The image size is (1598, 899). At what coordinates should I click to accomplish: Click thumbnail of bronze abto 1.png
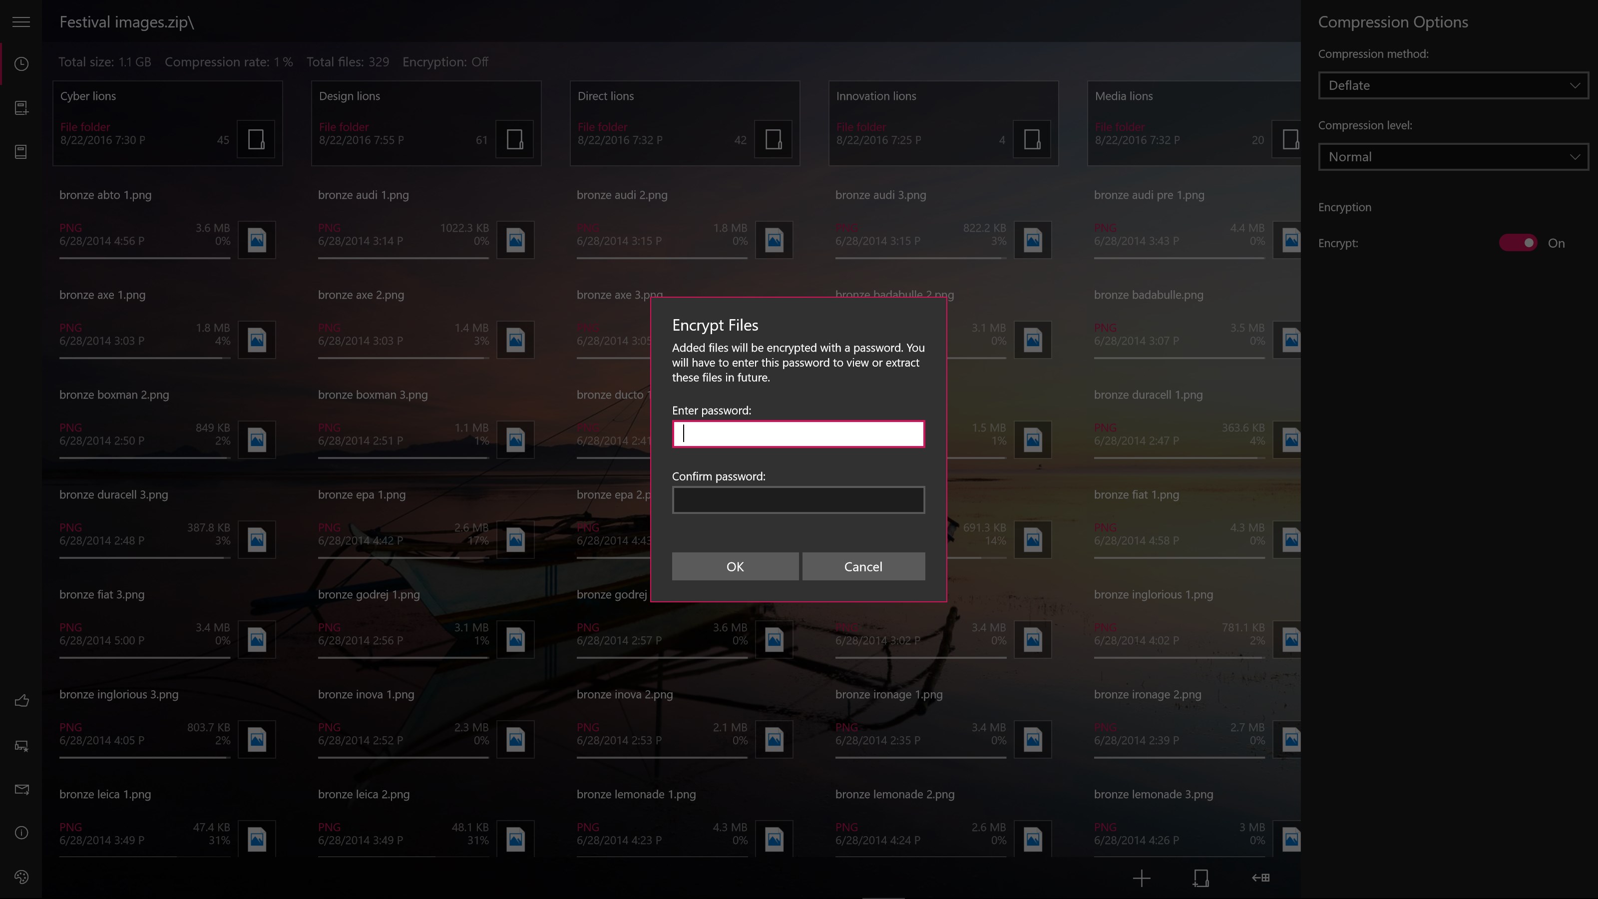coord(257,240)
